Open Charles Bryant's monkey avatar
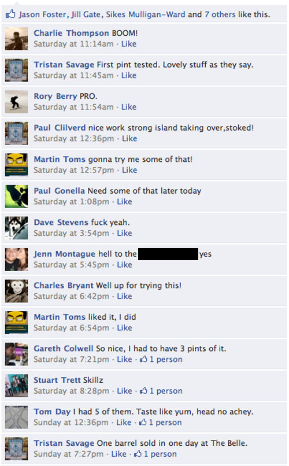289x466 pixels. [17, 291]
